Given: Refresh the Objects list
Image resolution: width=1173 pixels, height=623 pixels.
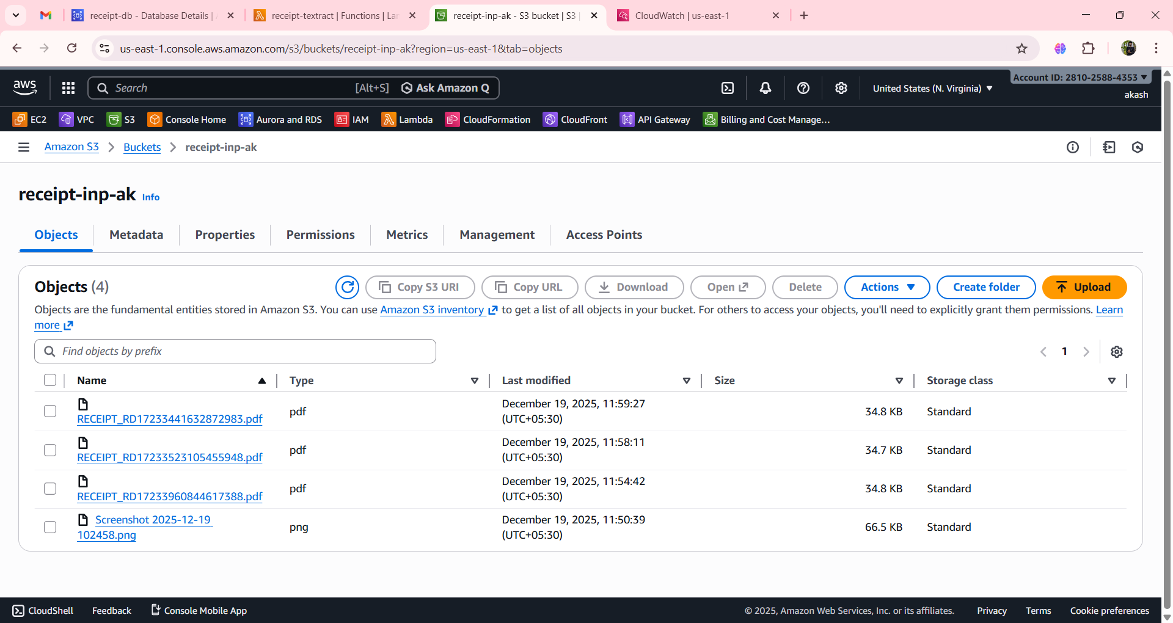Looking at the screenshot, I should pos(347,287).
